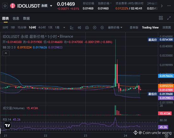The width and height of the screenshot is (174, 138).
Task: Click date 23 on the time axis
Action: pos(85,135)
